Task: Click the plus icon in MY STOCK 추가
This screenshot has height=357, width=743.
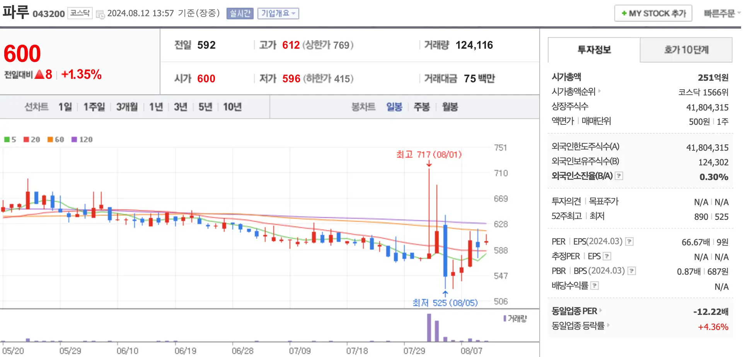Action: pyautogui.click(x=624, y=13)
